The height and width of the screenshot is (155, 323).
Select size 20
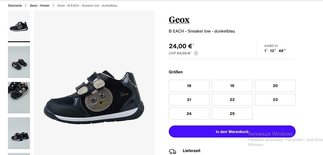click(275, 86)
